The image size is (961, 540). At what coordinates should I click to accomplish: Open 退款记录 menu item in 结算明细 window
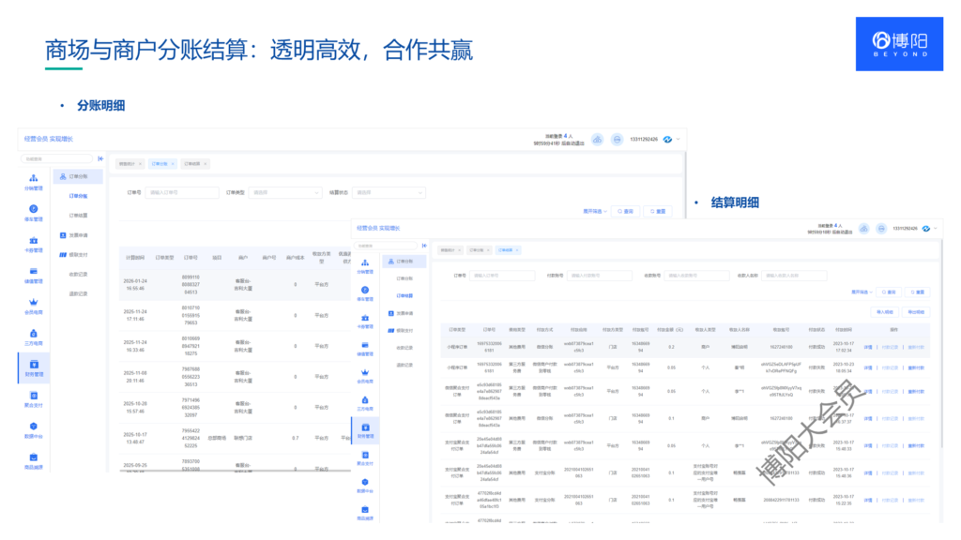404,365
